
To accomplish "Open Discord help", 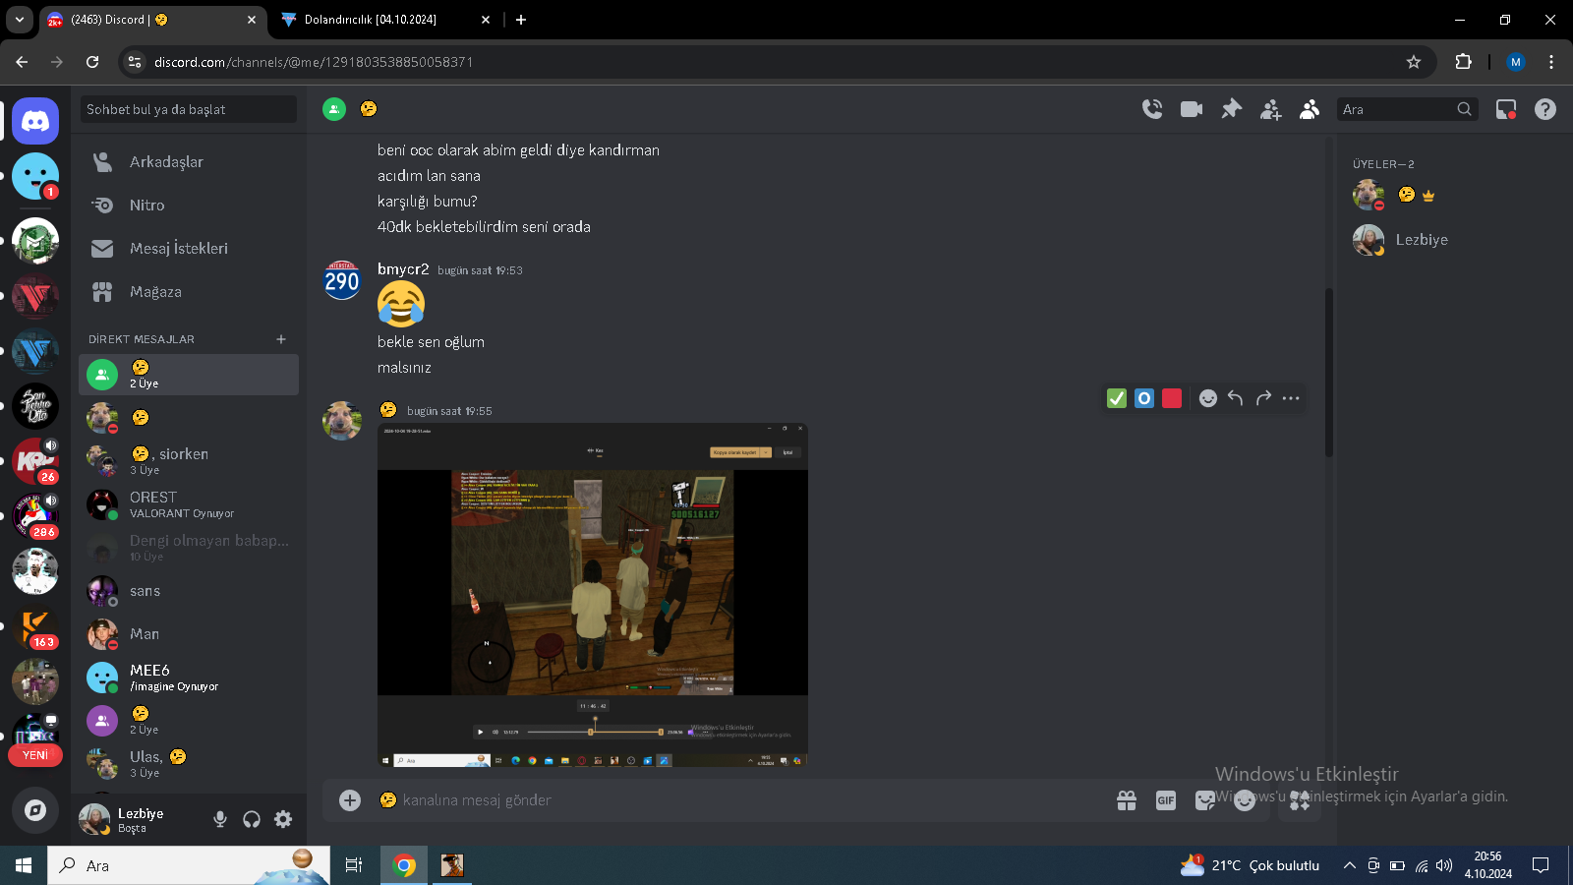I will [x=1545, y=109].
